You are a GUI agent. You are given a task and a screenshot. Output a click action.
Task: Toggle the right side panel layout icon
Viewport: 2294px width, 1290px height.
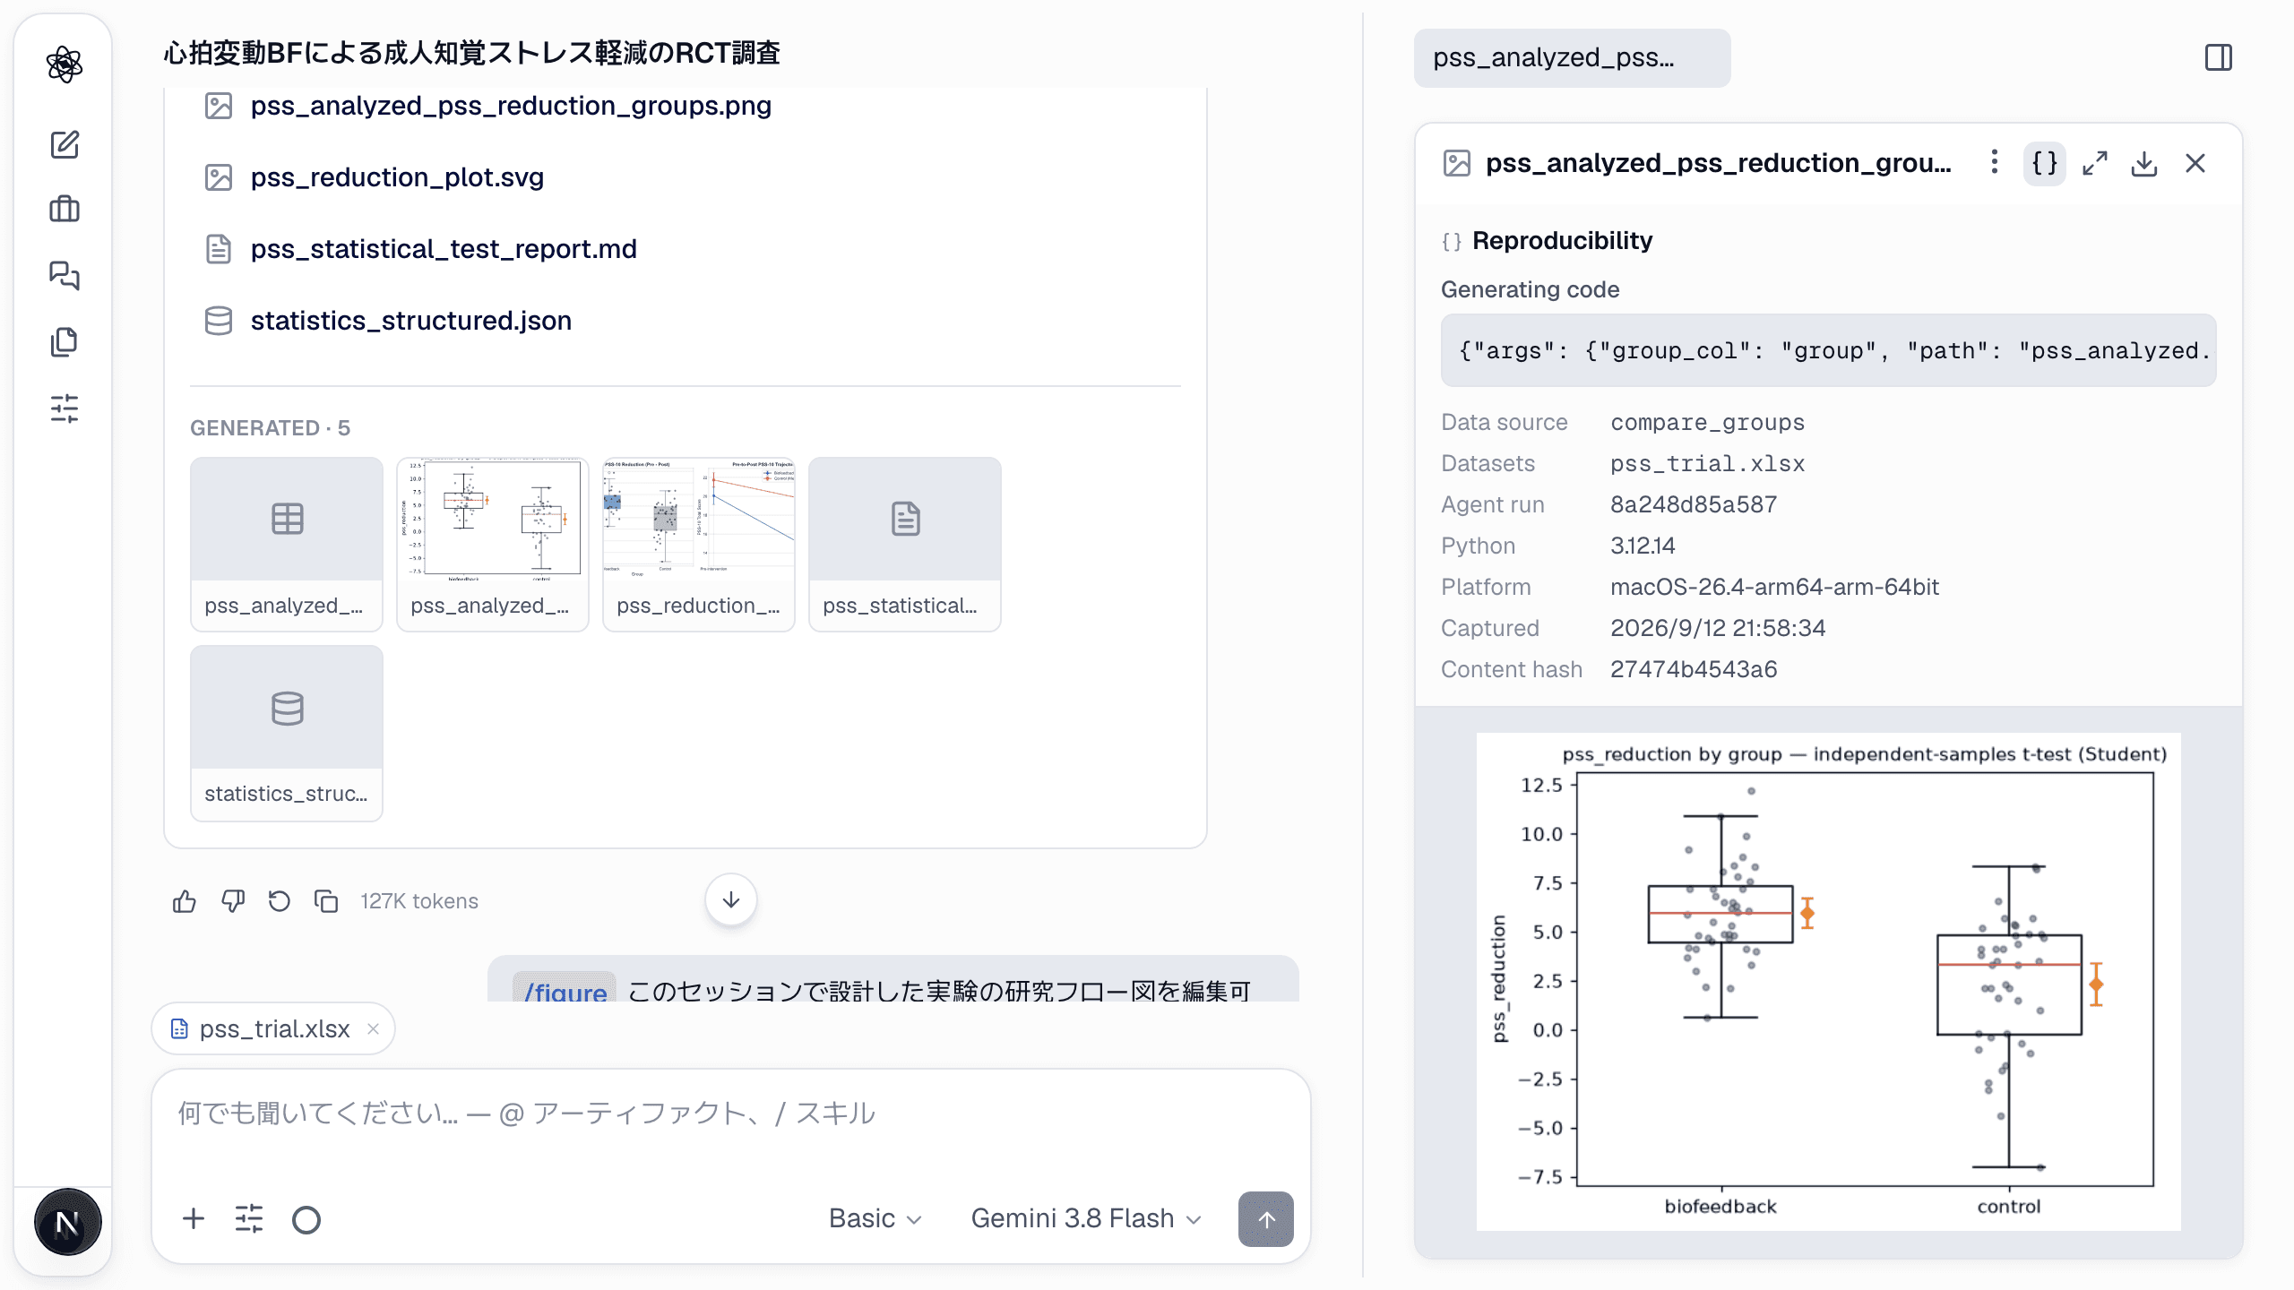pyautogui.click(x=2218, y=57)
